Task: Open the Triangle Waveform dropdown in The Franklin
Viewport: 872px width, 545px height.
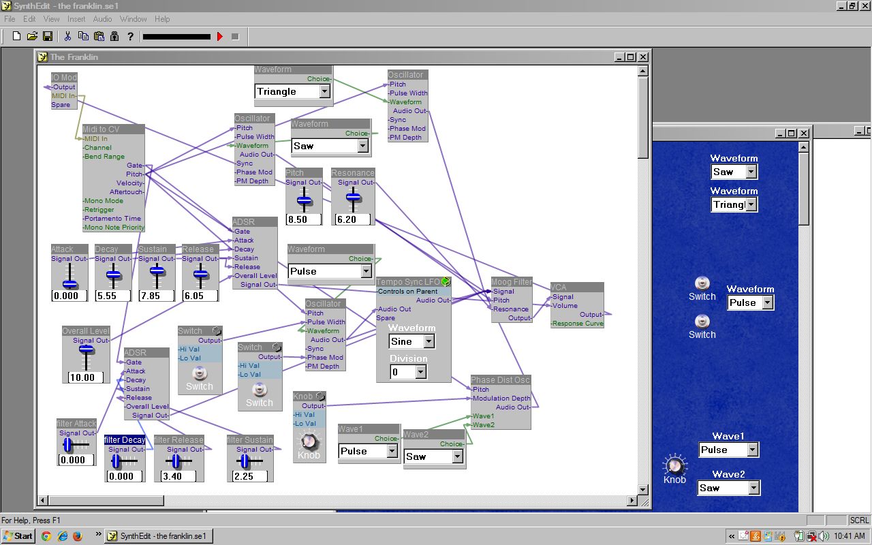Action: [324, 91]
